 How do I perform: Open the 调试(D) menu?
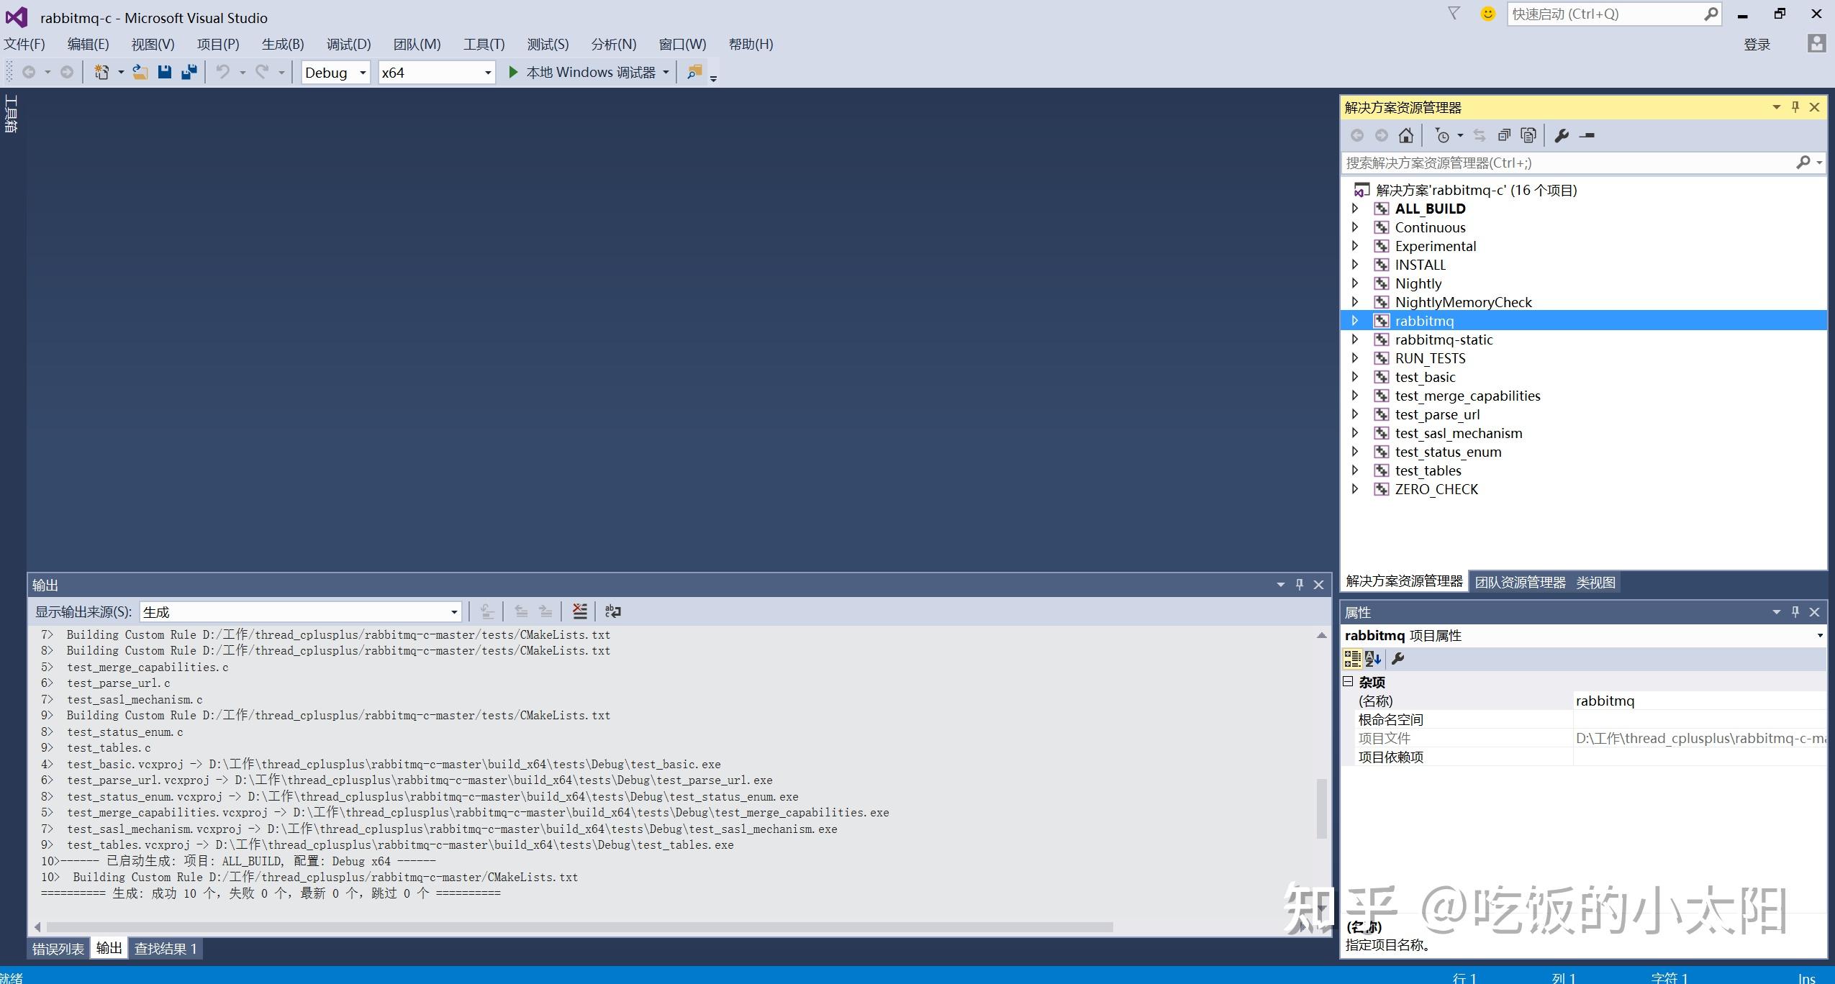coord(348,44)
